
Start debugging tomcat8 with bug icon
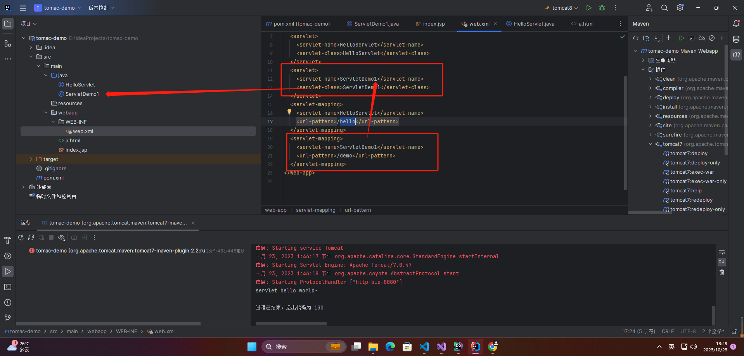[602, 8]
